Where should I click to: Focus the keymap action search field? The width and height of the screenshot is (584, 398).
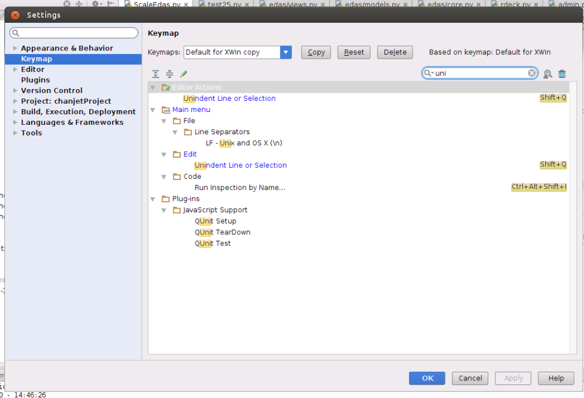[x=480, y=73]
